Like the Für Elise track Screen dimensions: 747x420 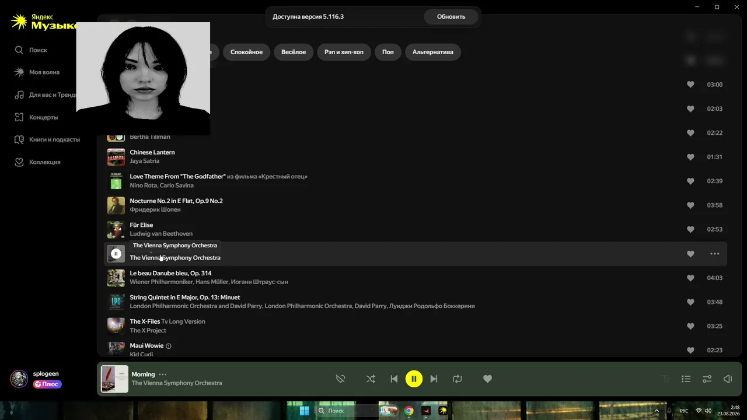tap(690, 230)
